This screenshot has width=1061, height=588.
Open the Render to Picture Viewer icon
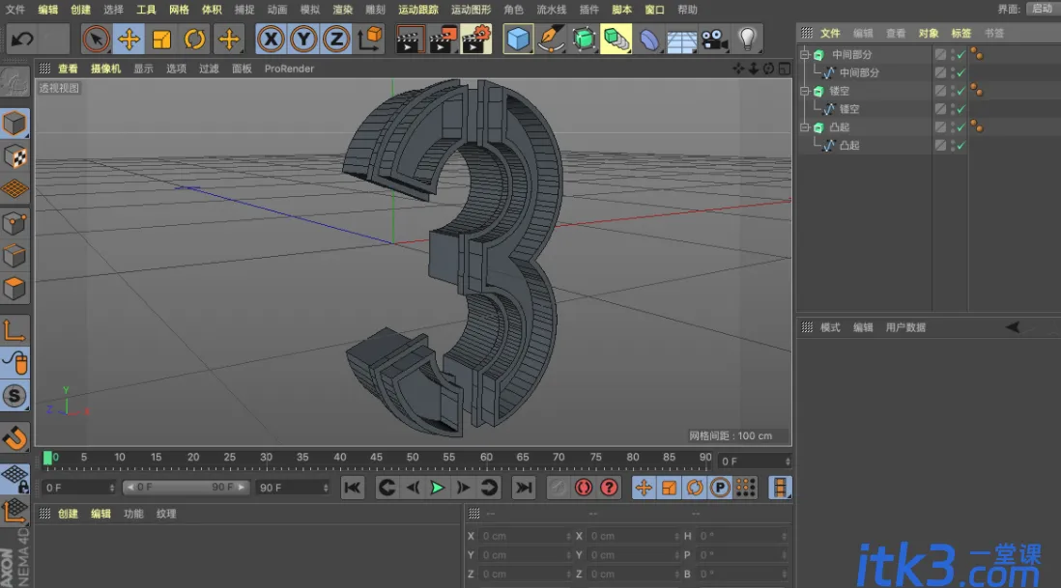click(x=443, y=40)
